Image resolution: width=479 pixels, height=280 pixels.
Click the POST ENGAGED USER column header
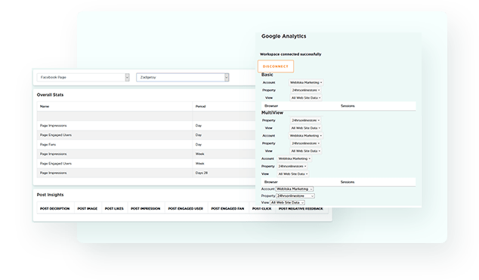click(x=186, y=208)
